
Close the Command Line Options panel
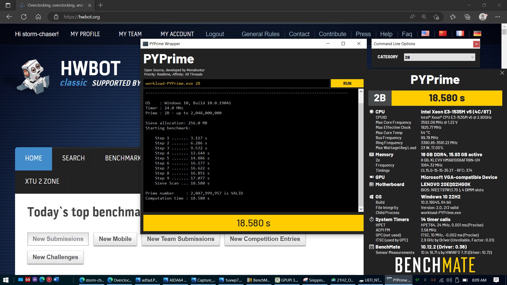pos(476,44)
